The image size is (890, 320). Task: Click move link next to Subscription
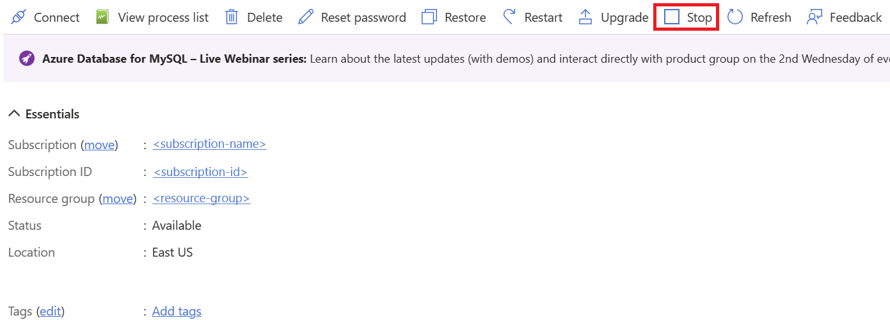click(99, 145)
